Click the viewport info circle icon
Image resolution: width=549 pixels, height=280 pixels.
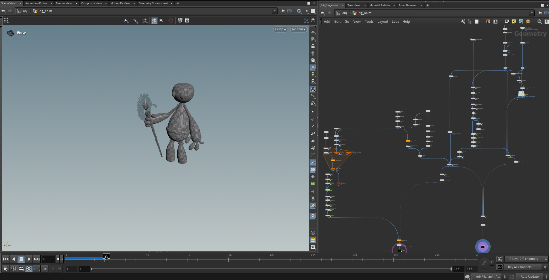coord(313,233)
